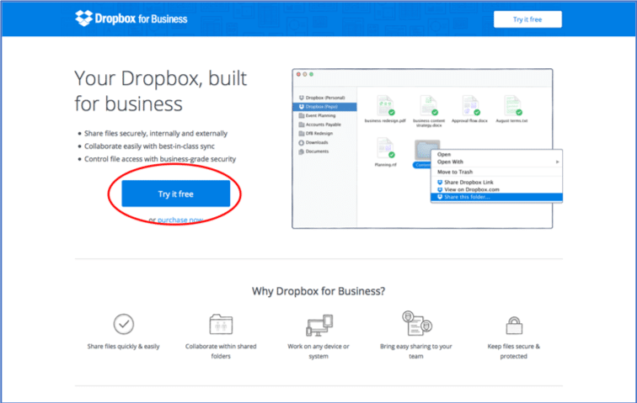Click the Collaborate easily with best-in-class sync bullet

tap(149, 146)
